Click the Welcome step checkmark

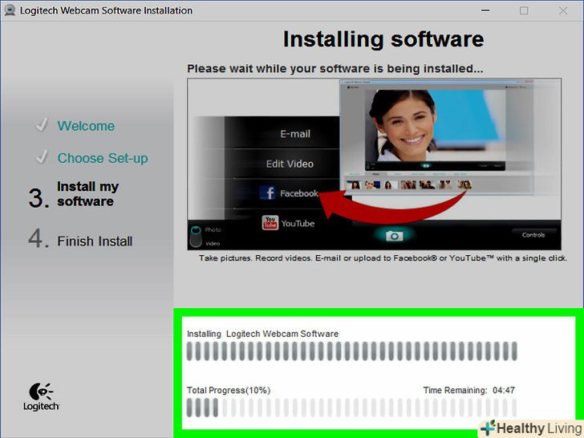point(42,125)
